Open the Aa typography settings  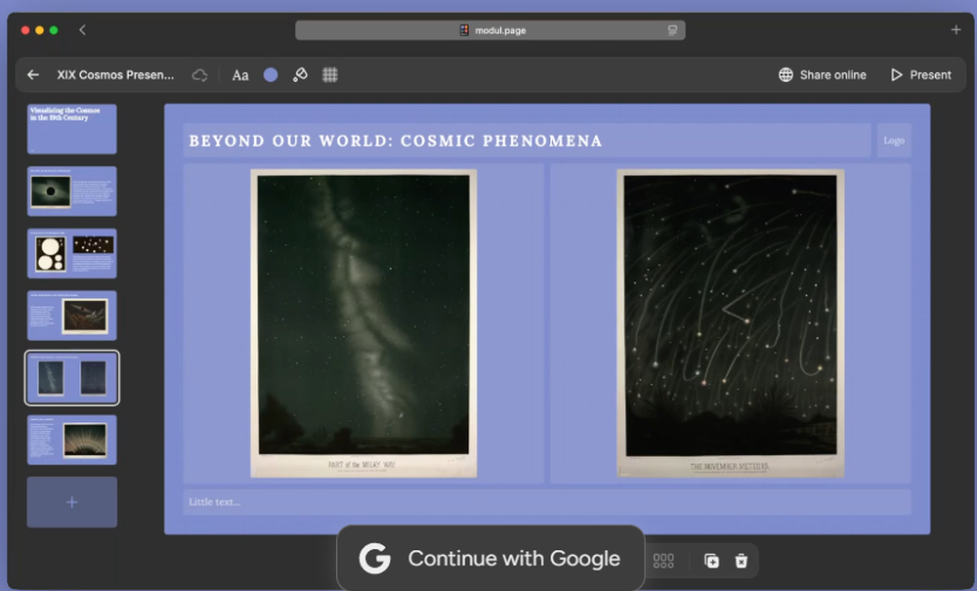(240, 75)
